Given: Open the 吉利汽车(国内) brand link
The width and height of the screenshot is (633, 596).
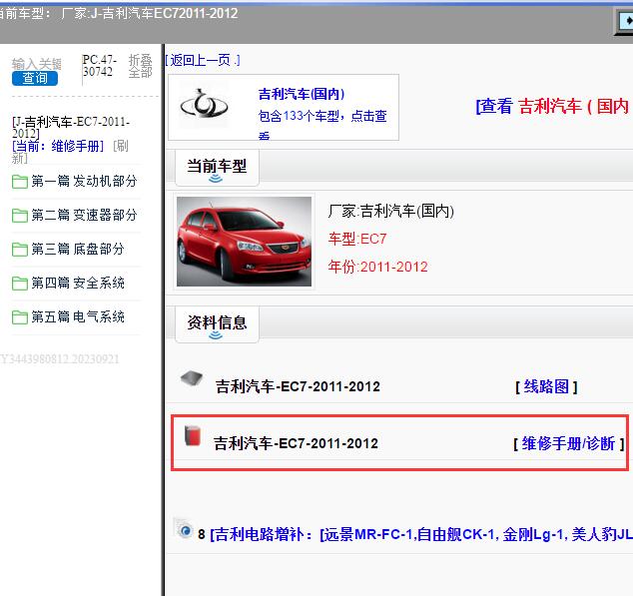Looking at the screenshot, I should (302, 94).
